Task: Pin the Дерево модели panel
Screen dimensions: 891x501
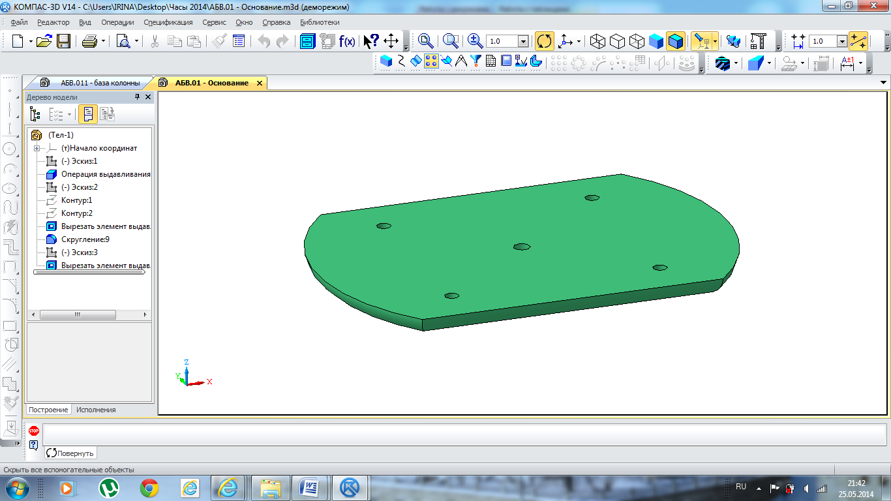Action: 137,97
